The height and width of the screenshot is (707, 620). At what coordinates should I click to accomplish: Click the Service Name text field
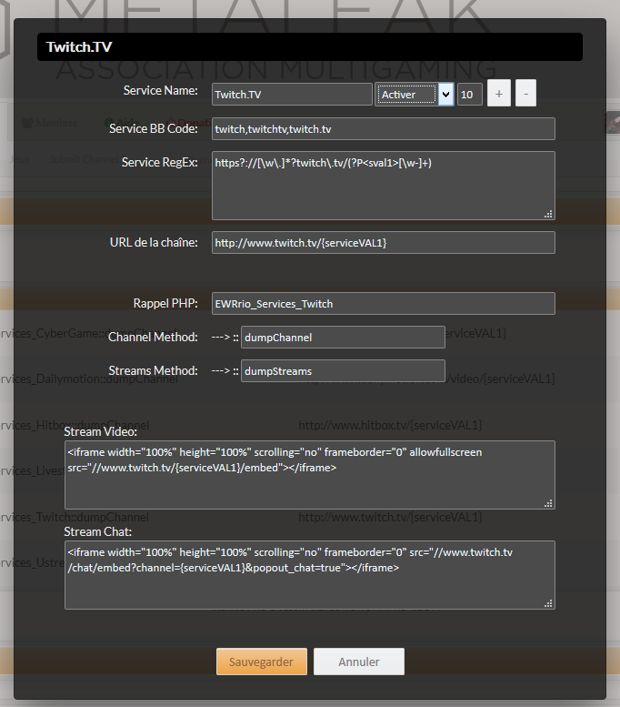point(291,95)
